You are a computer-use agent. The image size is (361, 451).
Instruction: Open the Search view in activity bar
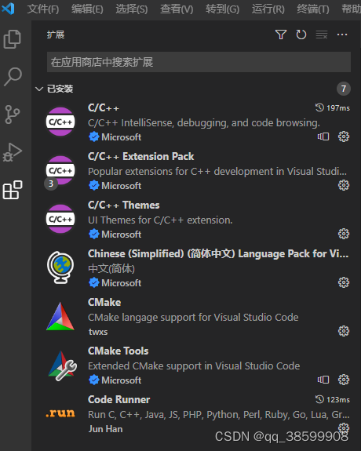13,77
